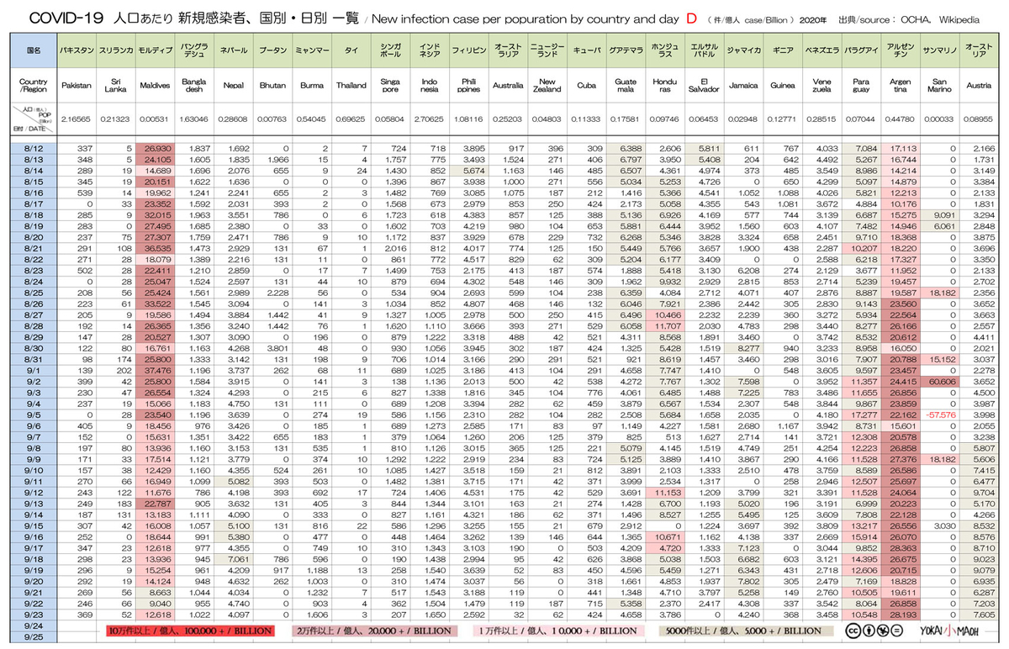Image resolution: width=1009 pixels, height=649 pixels.
Task: Click the San Marino column header
Action: click(939, 86)
